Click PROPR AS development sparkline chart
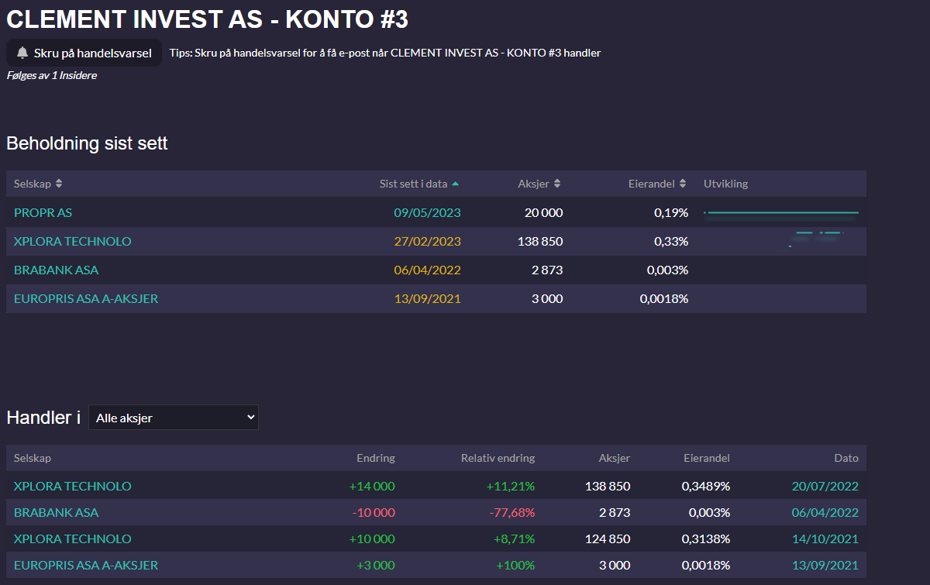930x585 pixels. (x=781, y=212)
